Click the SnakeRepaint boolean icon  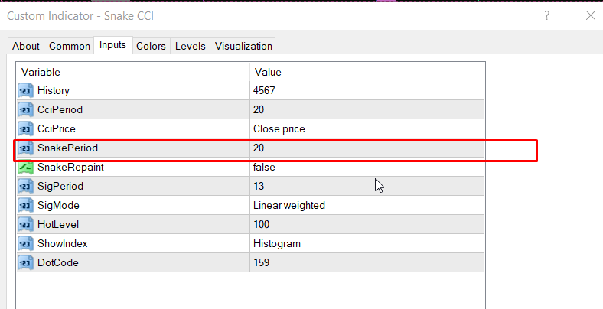(24, 167)
